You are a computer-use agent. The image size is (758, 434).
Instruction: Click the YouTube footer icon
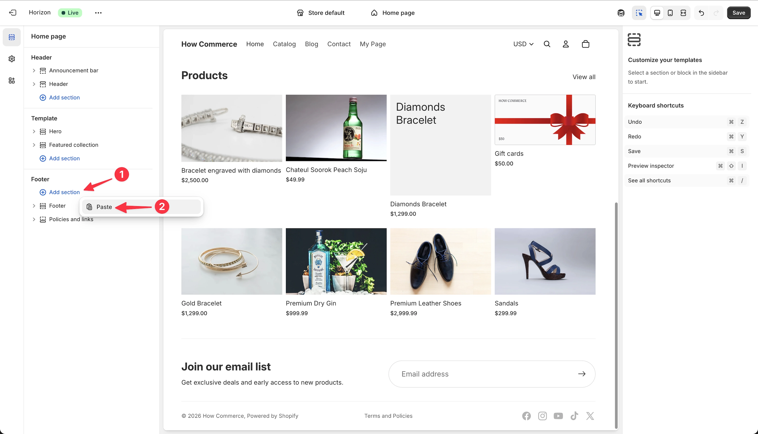click(x=558, y=416)
